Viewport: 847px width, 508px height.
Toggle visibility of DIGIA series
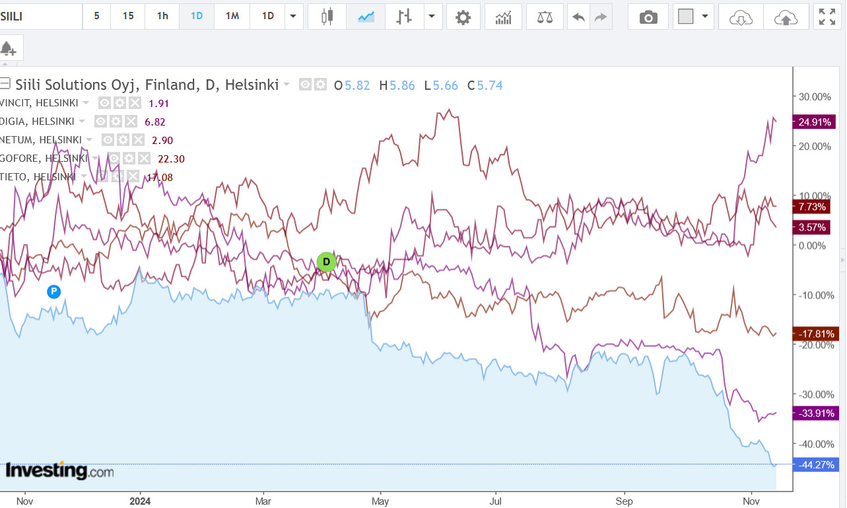(x=100, y=121)
